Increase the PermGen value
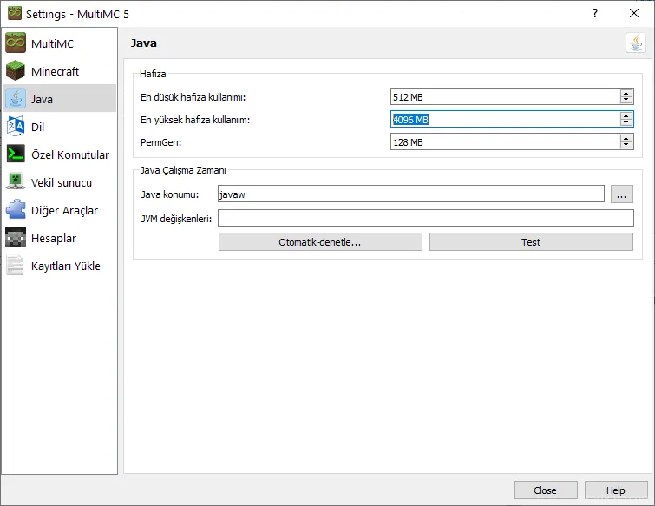The image size is (655, 506). pyautogui.click(x=626, y=138)
